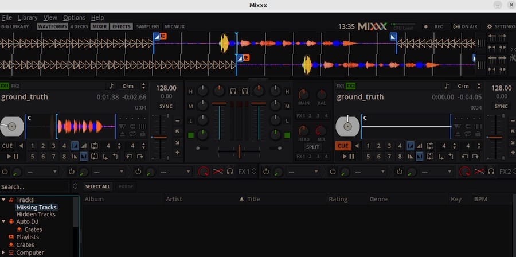Trigger hotcue 8 on the left deck

click(x=64, y=156)
